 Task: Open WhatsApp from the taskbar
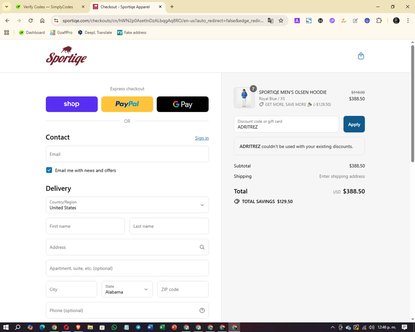tap(114, 327)
